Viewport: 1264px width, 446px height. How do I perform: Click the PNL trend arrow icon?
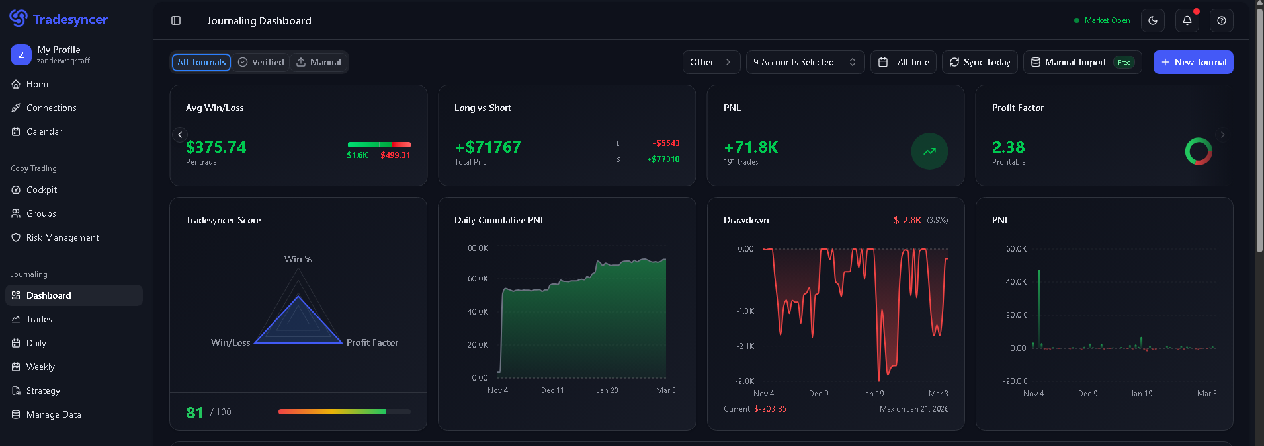click(x=929, y=151)
